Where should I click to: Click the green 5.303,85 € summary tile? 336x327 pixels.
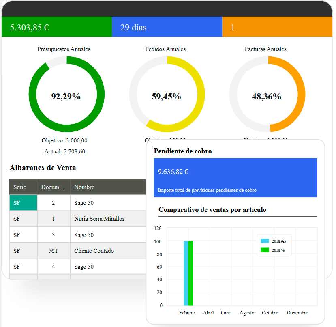point(57,27)
